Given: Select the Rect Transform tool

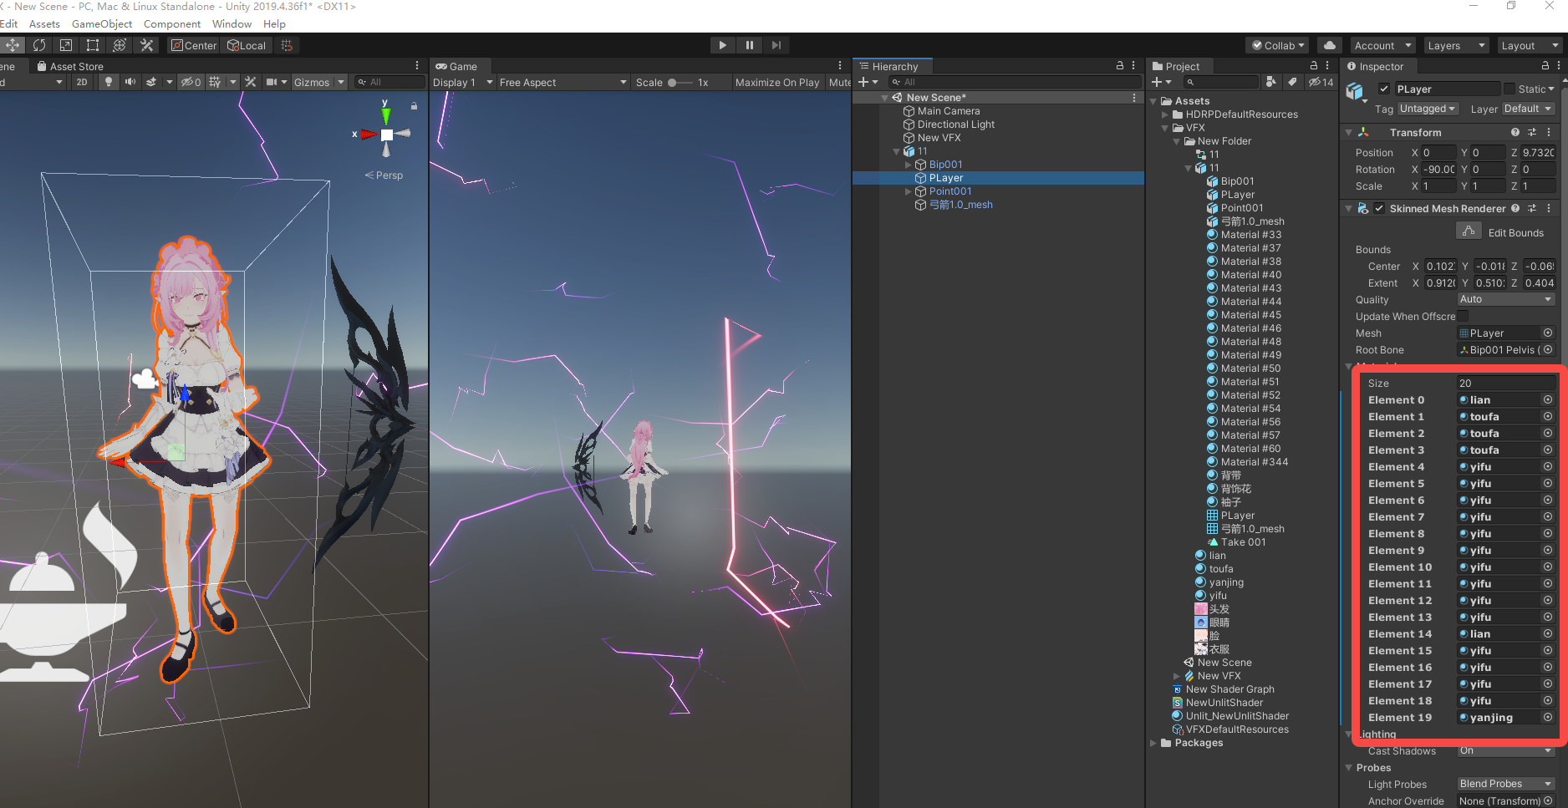Looking at the screenshot, I should pos(93,45).
